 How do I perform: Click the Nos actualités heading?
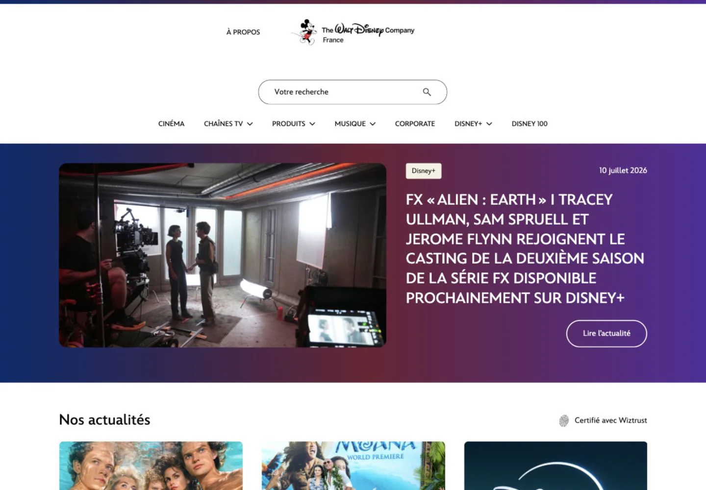[104, 420]
